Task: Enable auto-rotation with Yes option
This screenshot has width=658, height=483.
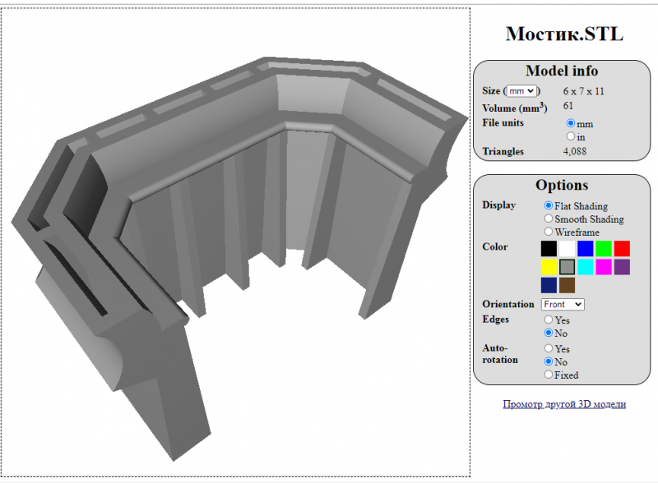Action: tap(549, 349)
